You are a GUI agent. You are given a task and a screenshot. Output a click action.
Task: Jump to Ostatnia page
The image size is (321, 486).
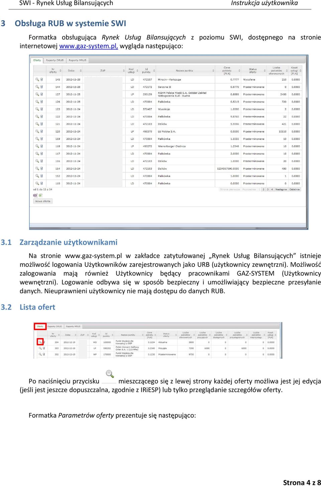(x=295, y=189)
